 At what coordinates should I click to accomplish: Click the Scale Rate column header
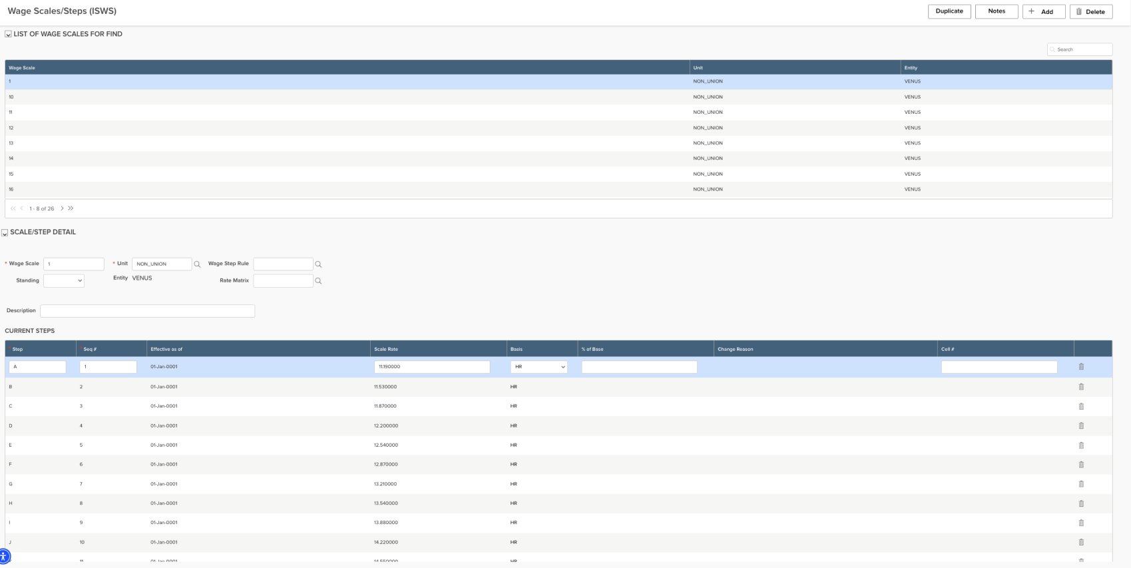(386, 349)
